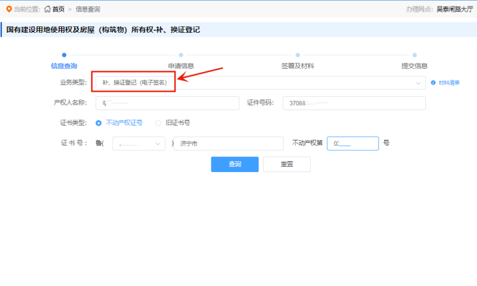Focus the 济宁市 input field
Image resolution: width=477 pixels, height=286 pixels.
[x=228, y=144]
